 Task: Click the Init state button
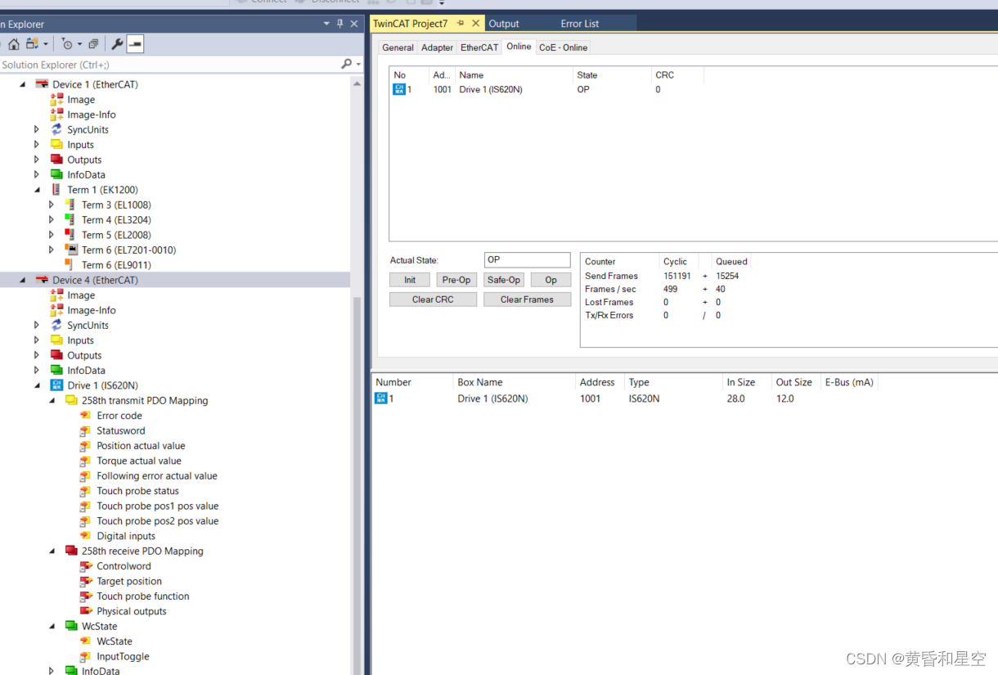click(409, 280)
